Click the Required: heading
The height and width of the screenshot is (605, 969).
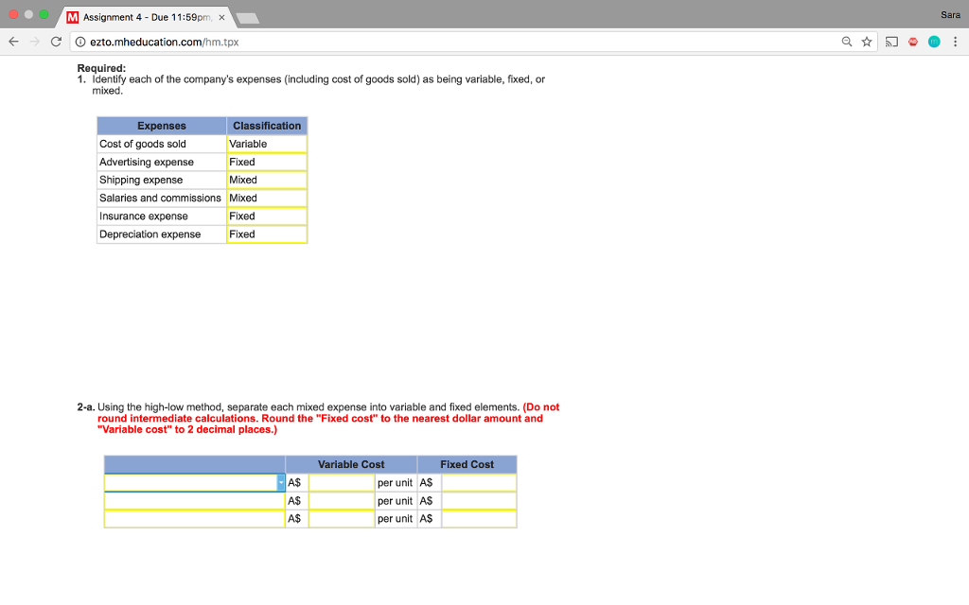[101, 68]
